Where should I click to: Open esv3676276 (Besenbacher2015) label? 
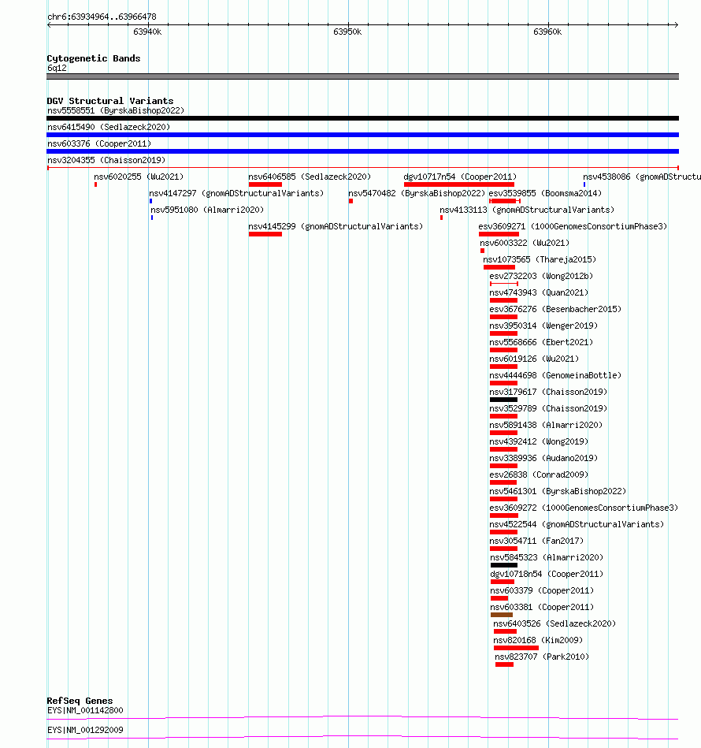pyautogui.click(x=555, y=309)
